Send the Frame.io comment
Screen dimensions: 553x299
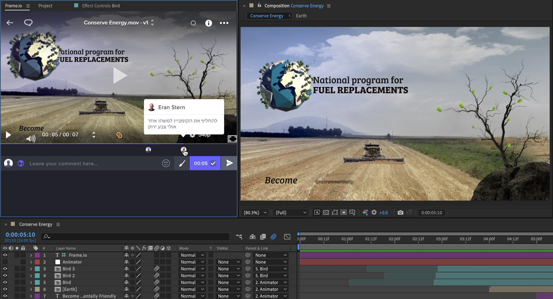click(x=230, y=163)
